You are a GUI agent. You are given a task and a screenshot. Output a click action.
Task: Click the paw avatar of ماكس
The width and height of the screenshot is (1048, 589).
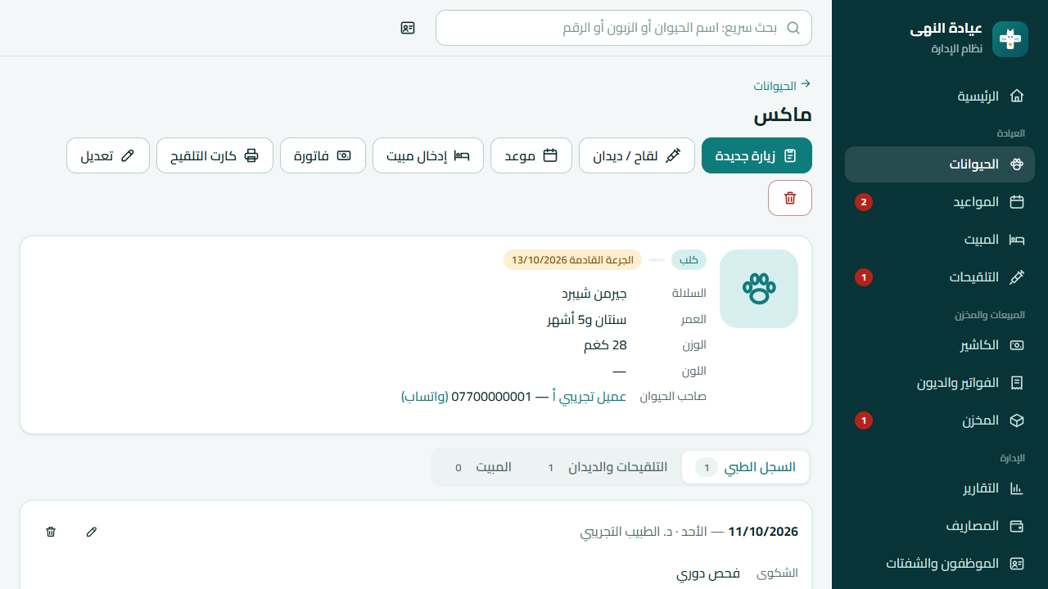pyautogui.click(x=759, y=289)
